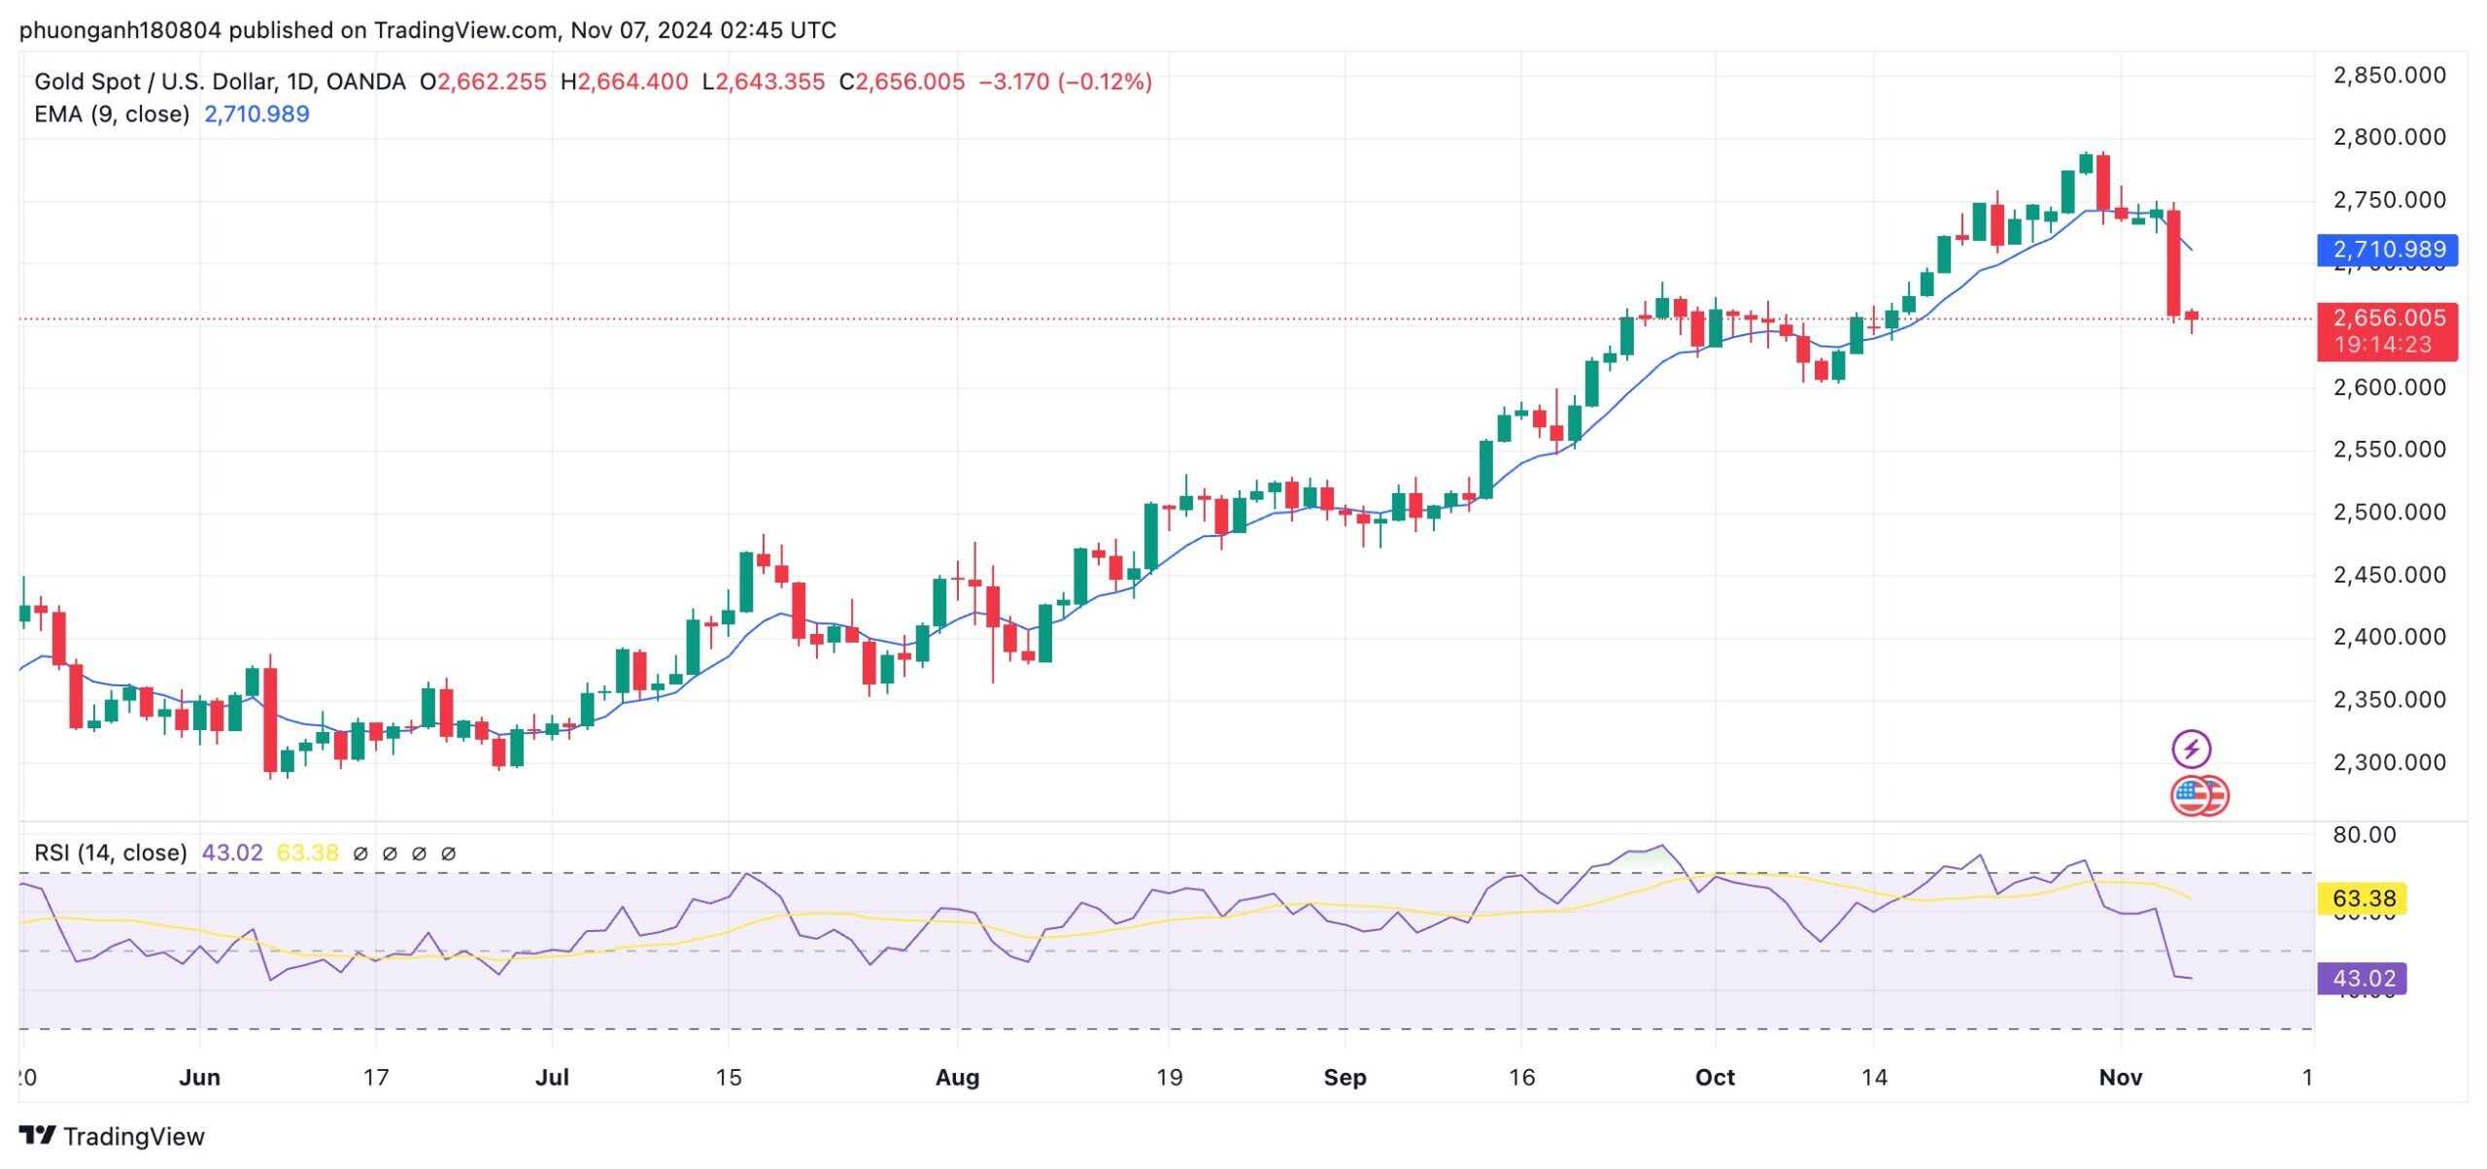Click the published on TradingView.com header text
The height and width of the screenshot is (1169, 2487).
click(392, 30)
